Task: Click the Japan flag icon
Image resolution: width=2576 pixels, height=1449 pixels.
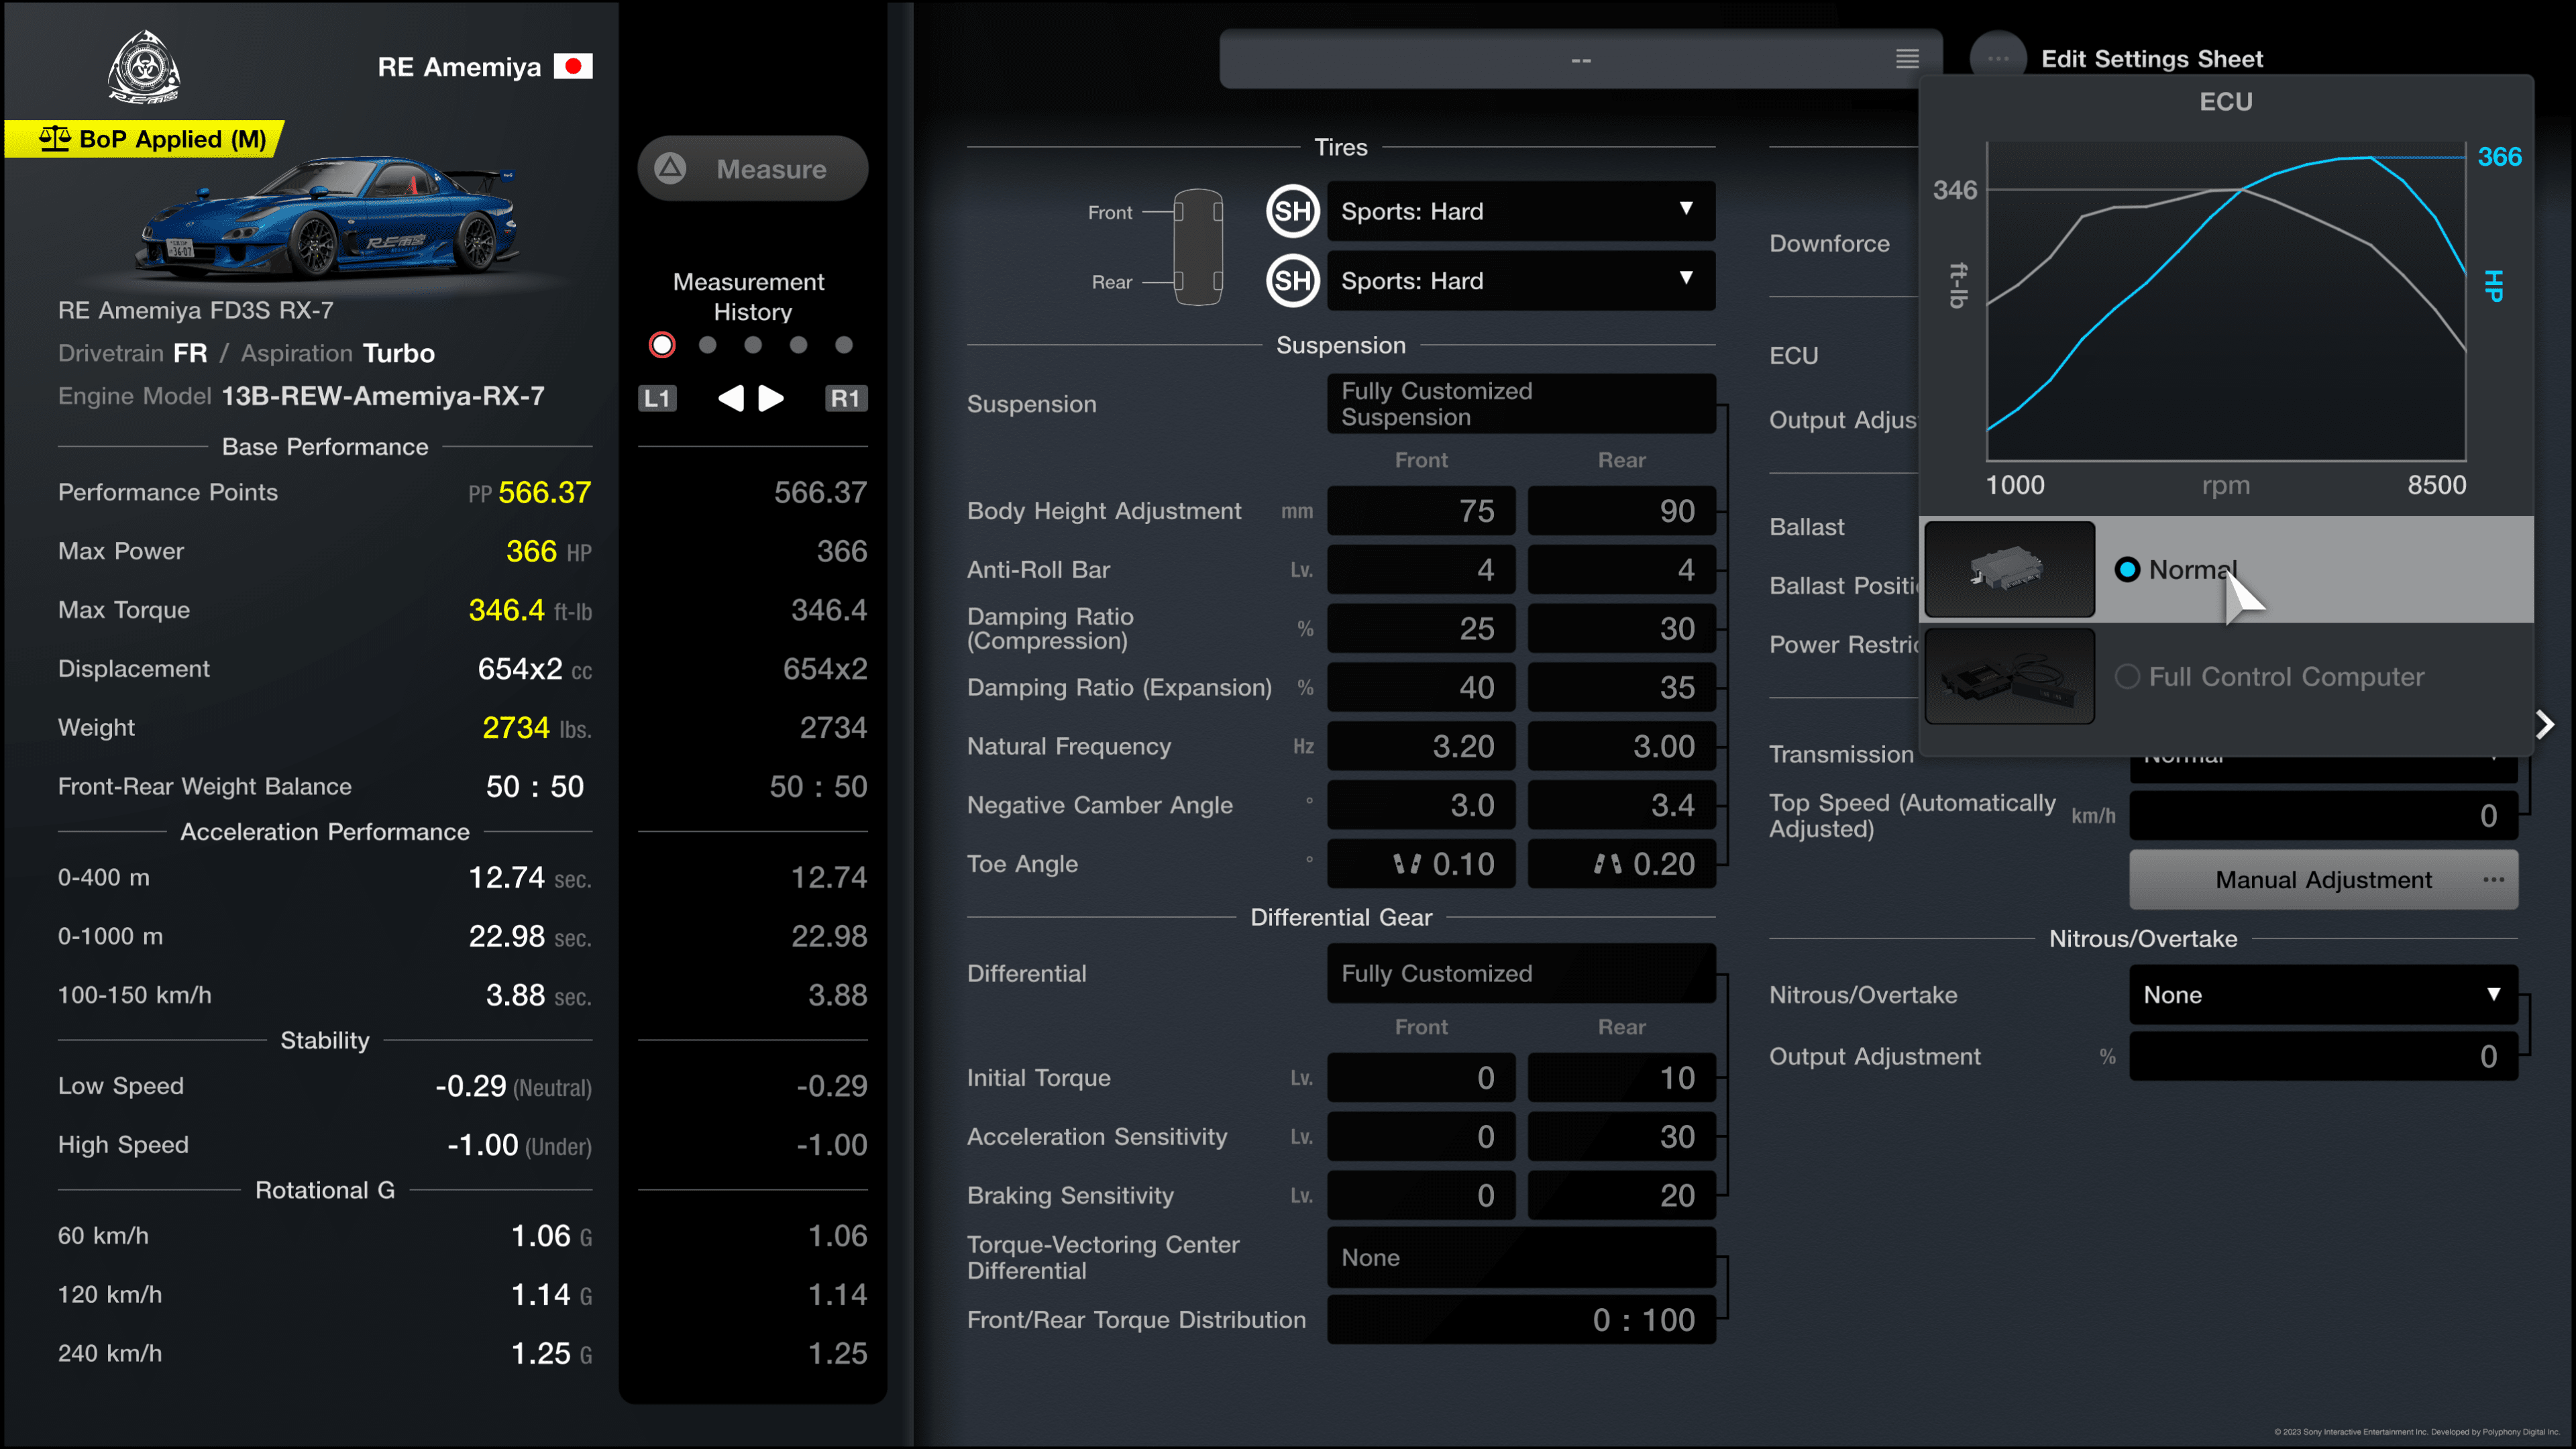Action: click(x=573, y=66)
